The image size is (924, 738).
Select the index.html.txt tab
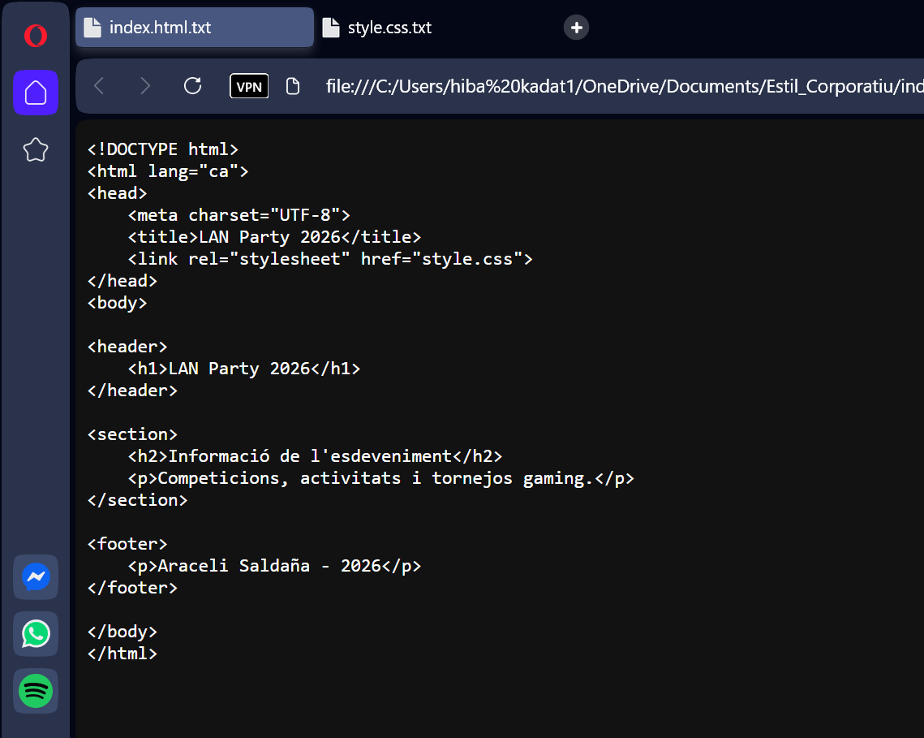pos(195,27)
